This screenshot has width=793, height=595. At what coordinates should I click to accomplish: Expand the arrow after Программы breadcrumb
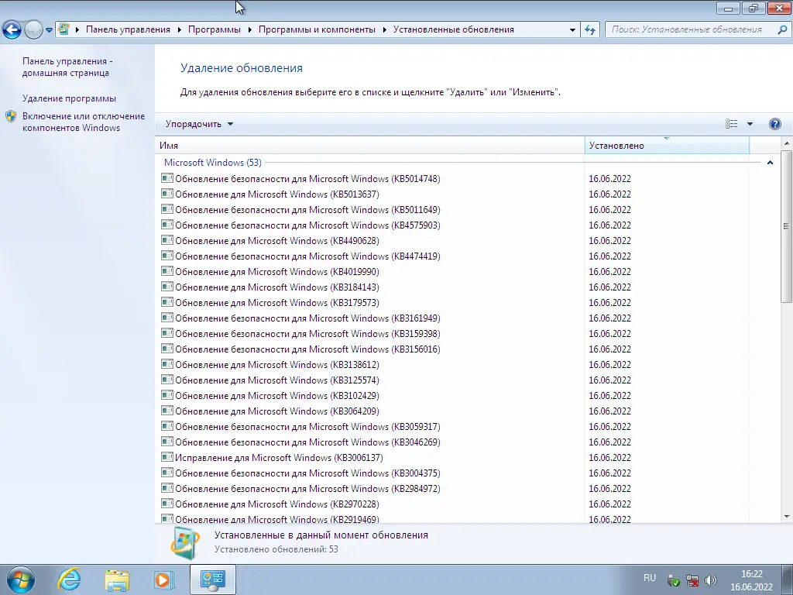click(x=250, y=30)
